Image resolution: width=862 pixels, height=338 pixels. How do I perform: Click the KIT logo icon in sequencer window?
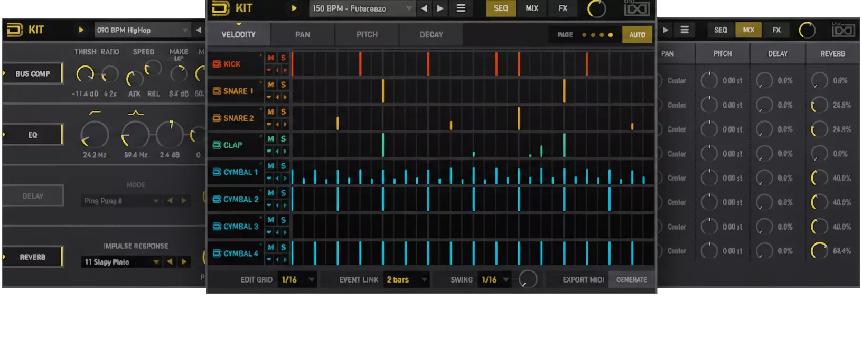[x=221, y=8]
